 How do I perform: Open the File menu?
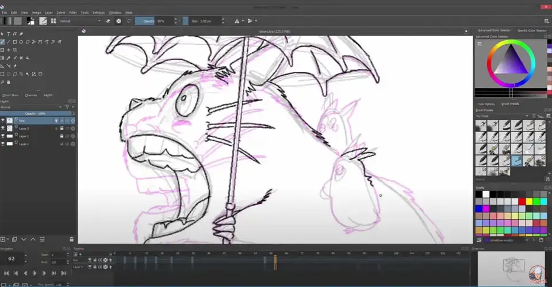[4, 13]
